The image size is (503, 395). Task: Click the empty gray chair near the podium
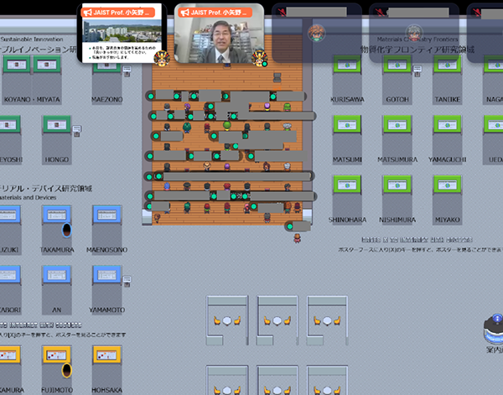277,77
